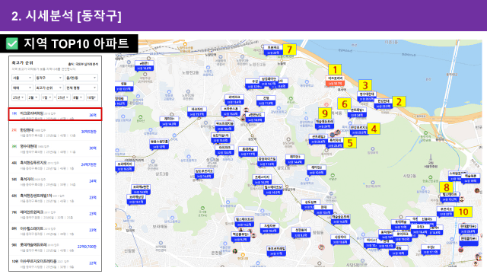Open the 2위 한강현대 ranking entry
The image size is (487, 274).
tap(55, 132)
